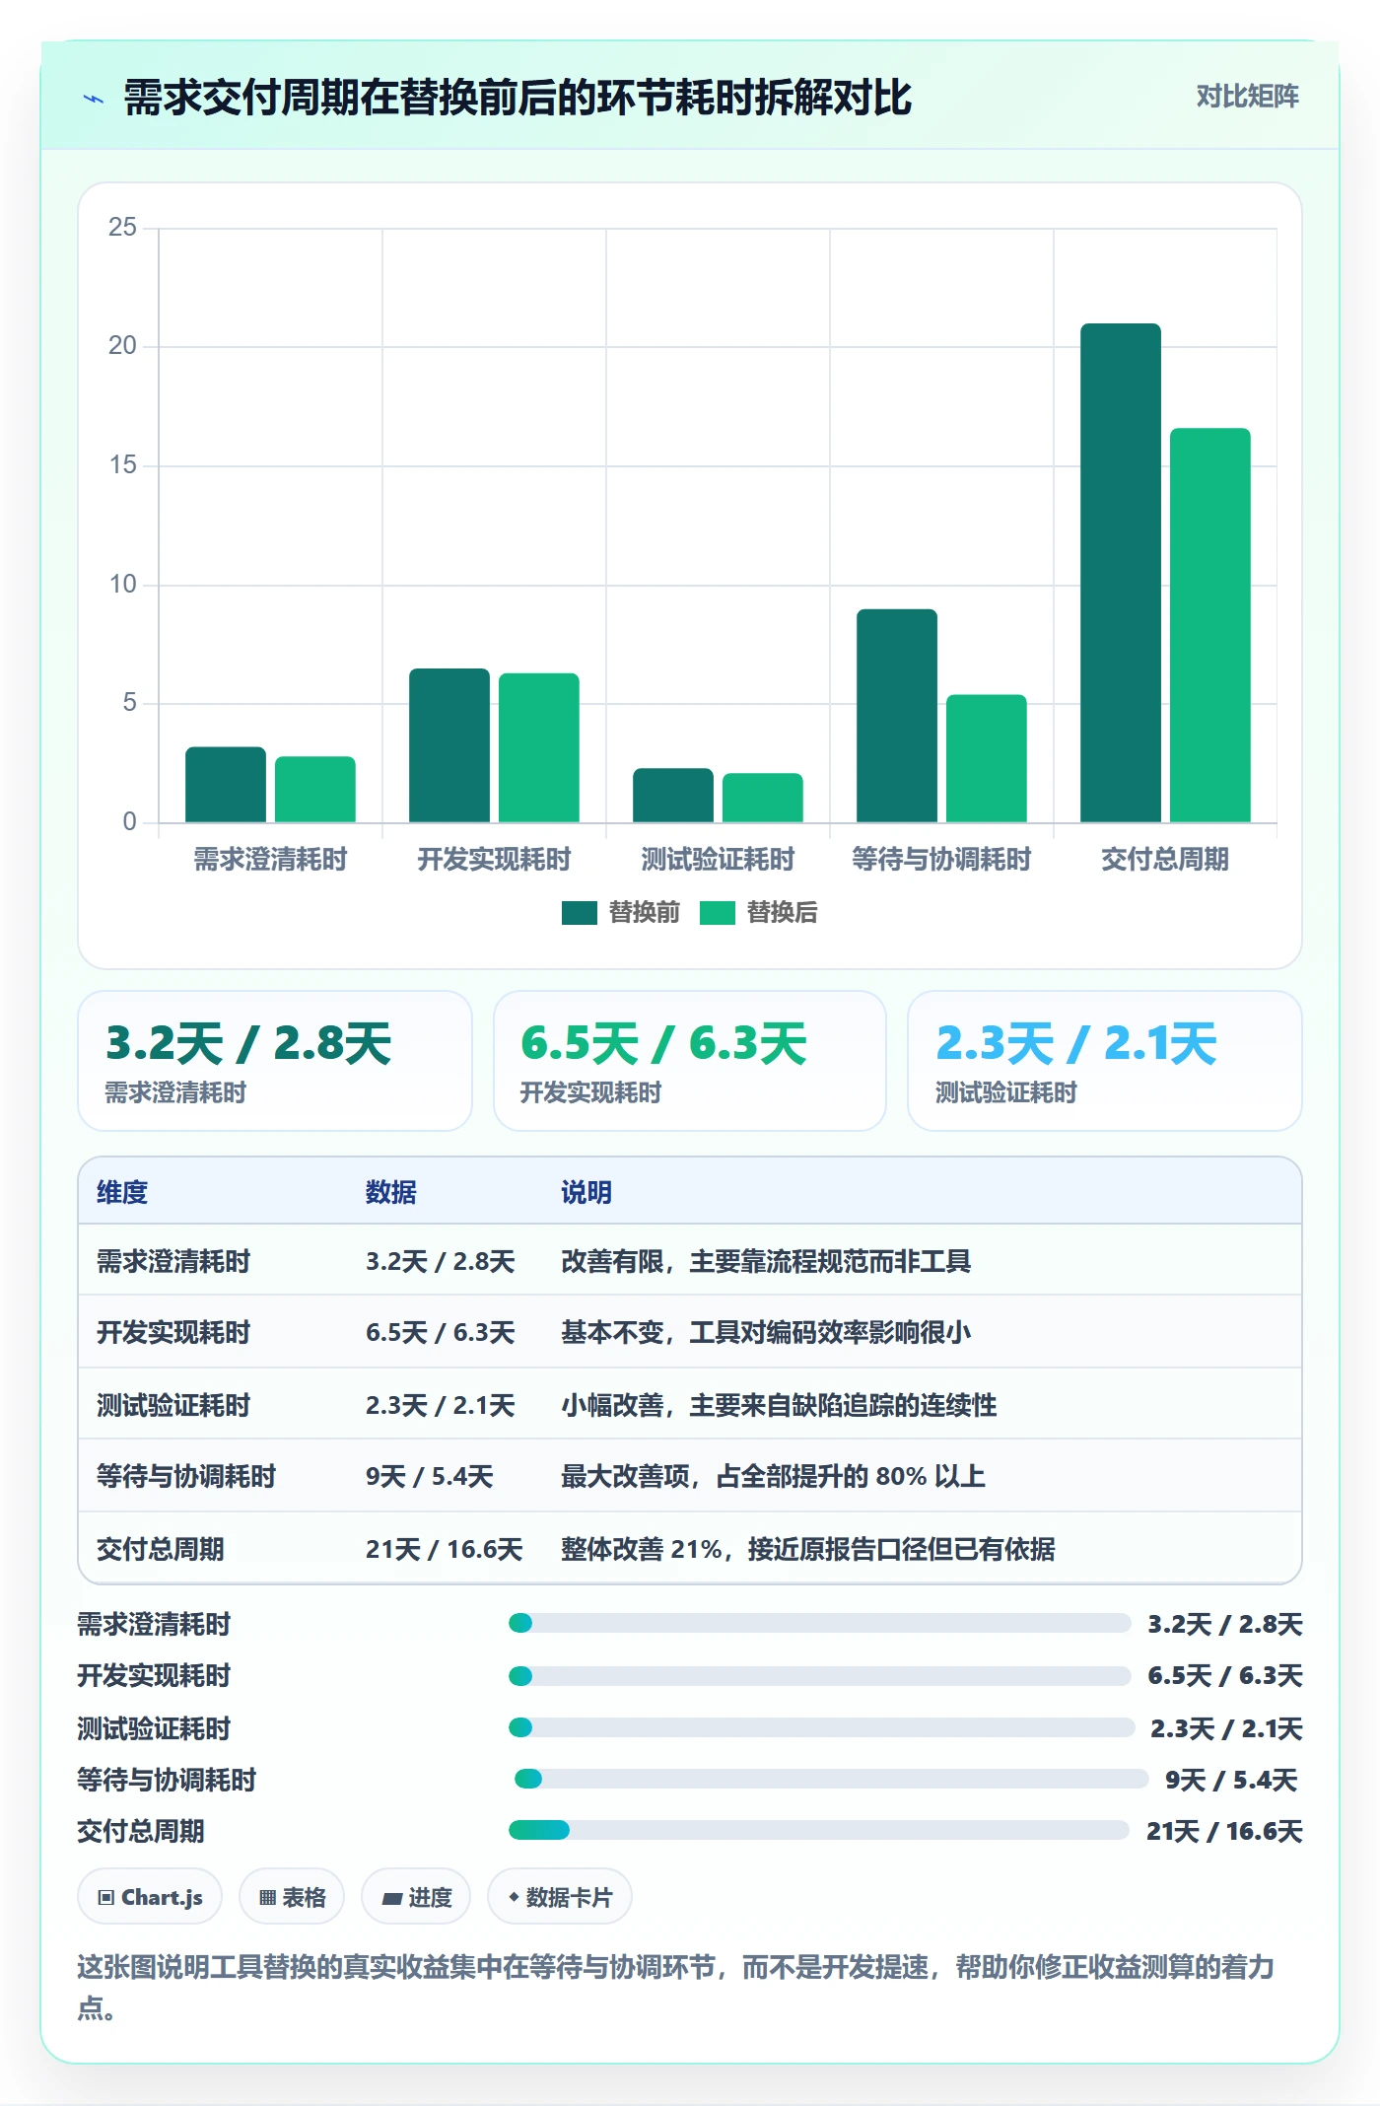This screenshot has height=2106, width=1380.
Task: Click the 对比矩阵 label in the header
Action: (1247, 97)
